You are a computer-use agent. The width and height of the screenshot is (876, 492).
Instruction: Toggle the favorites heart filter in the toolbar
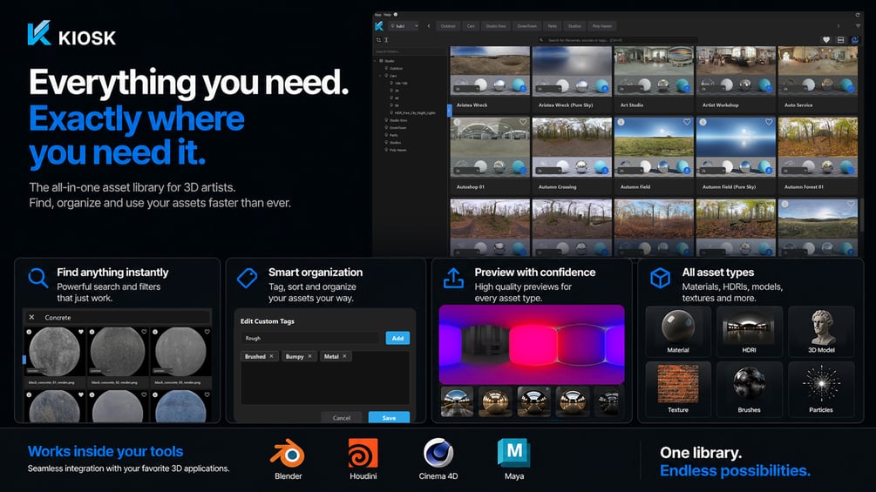(x=826, y=40)
